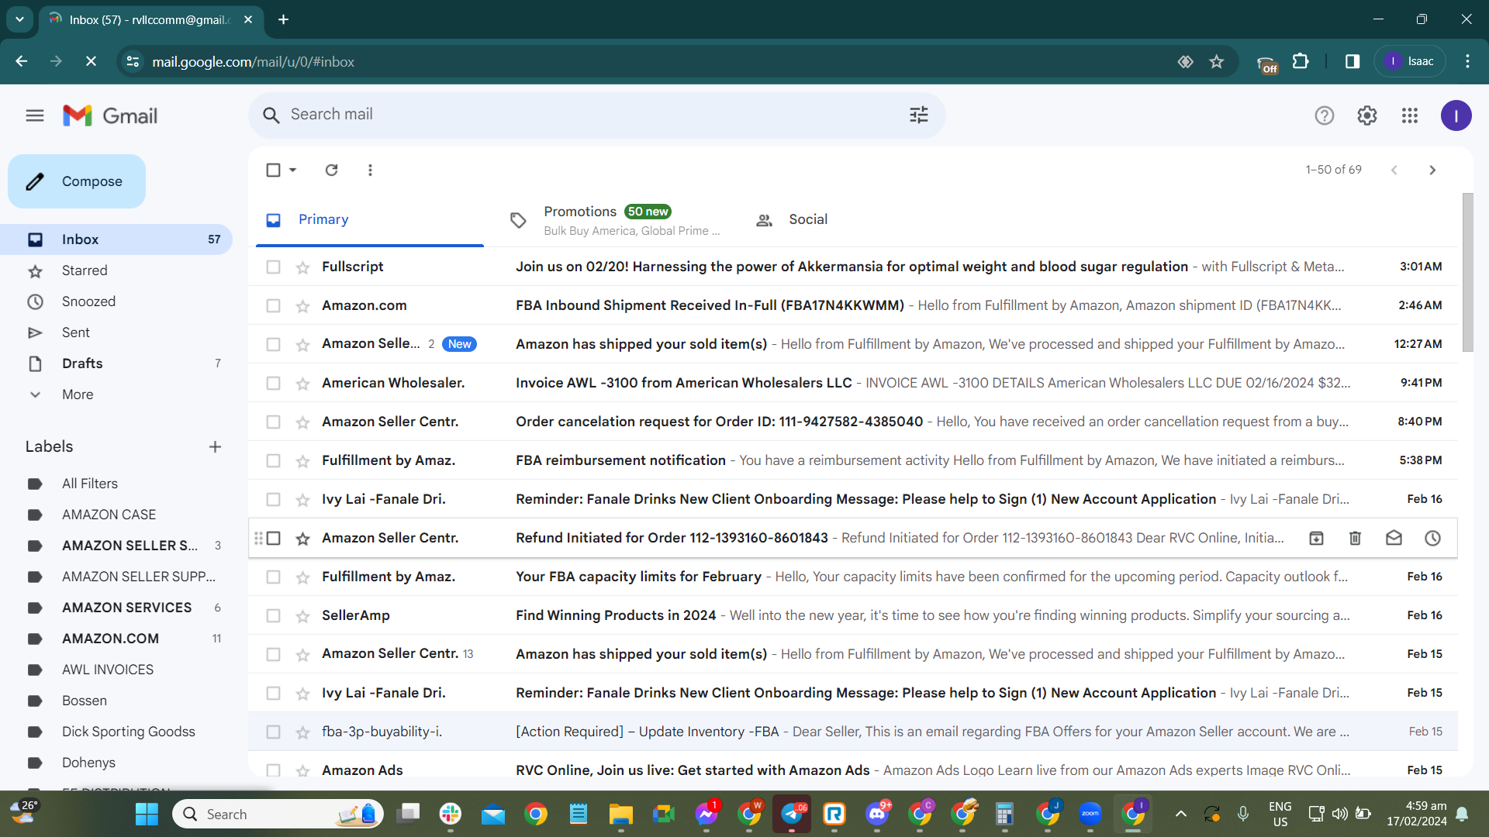1489x837 pixels.
Task: Click the inbox vertical scrollbar
Action: click(1467, 273)
